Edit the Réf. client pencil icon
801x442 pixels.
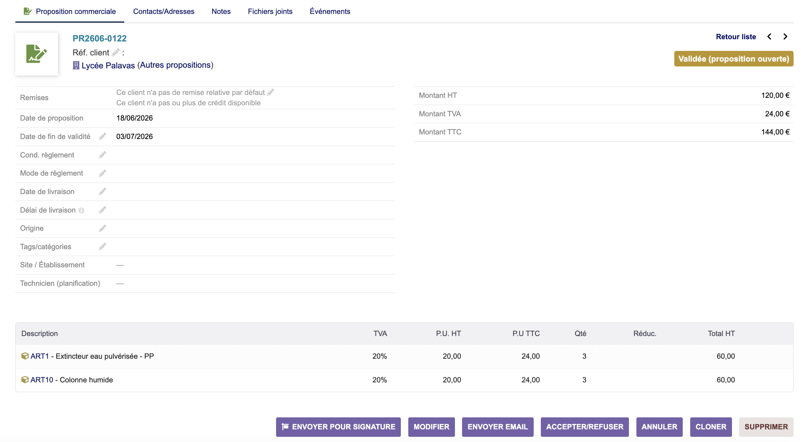tap(116, 52)
